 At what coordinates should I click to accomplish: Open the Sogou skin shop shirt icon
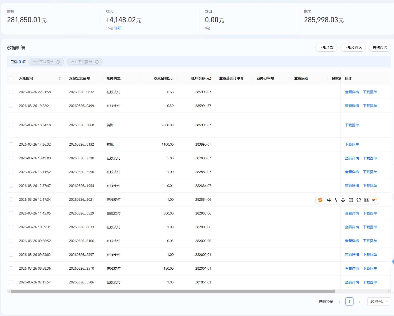click(359, 200)
